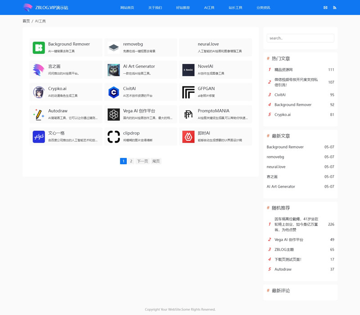The image size is (360, 315).
Task: Click the 随机推荐 section heading
Action: (x=281, y=208)
